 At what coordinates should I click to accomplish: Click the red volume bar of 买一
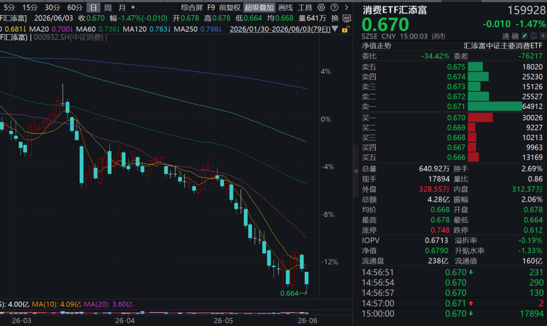point(480,118)
